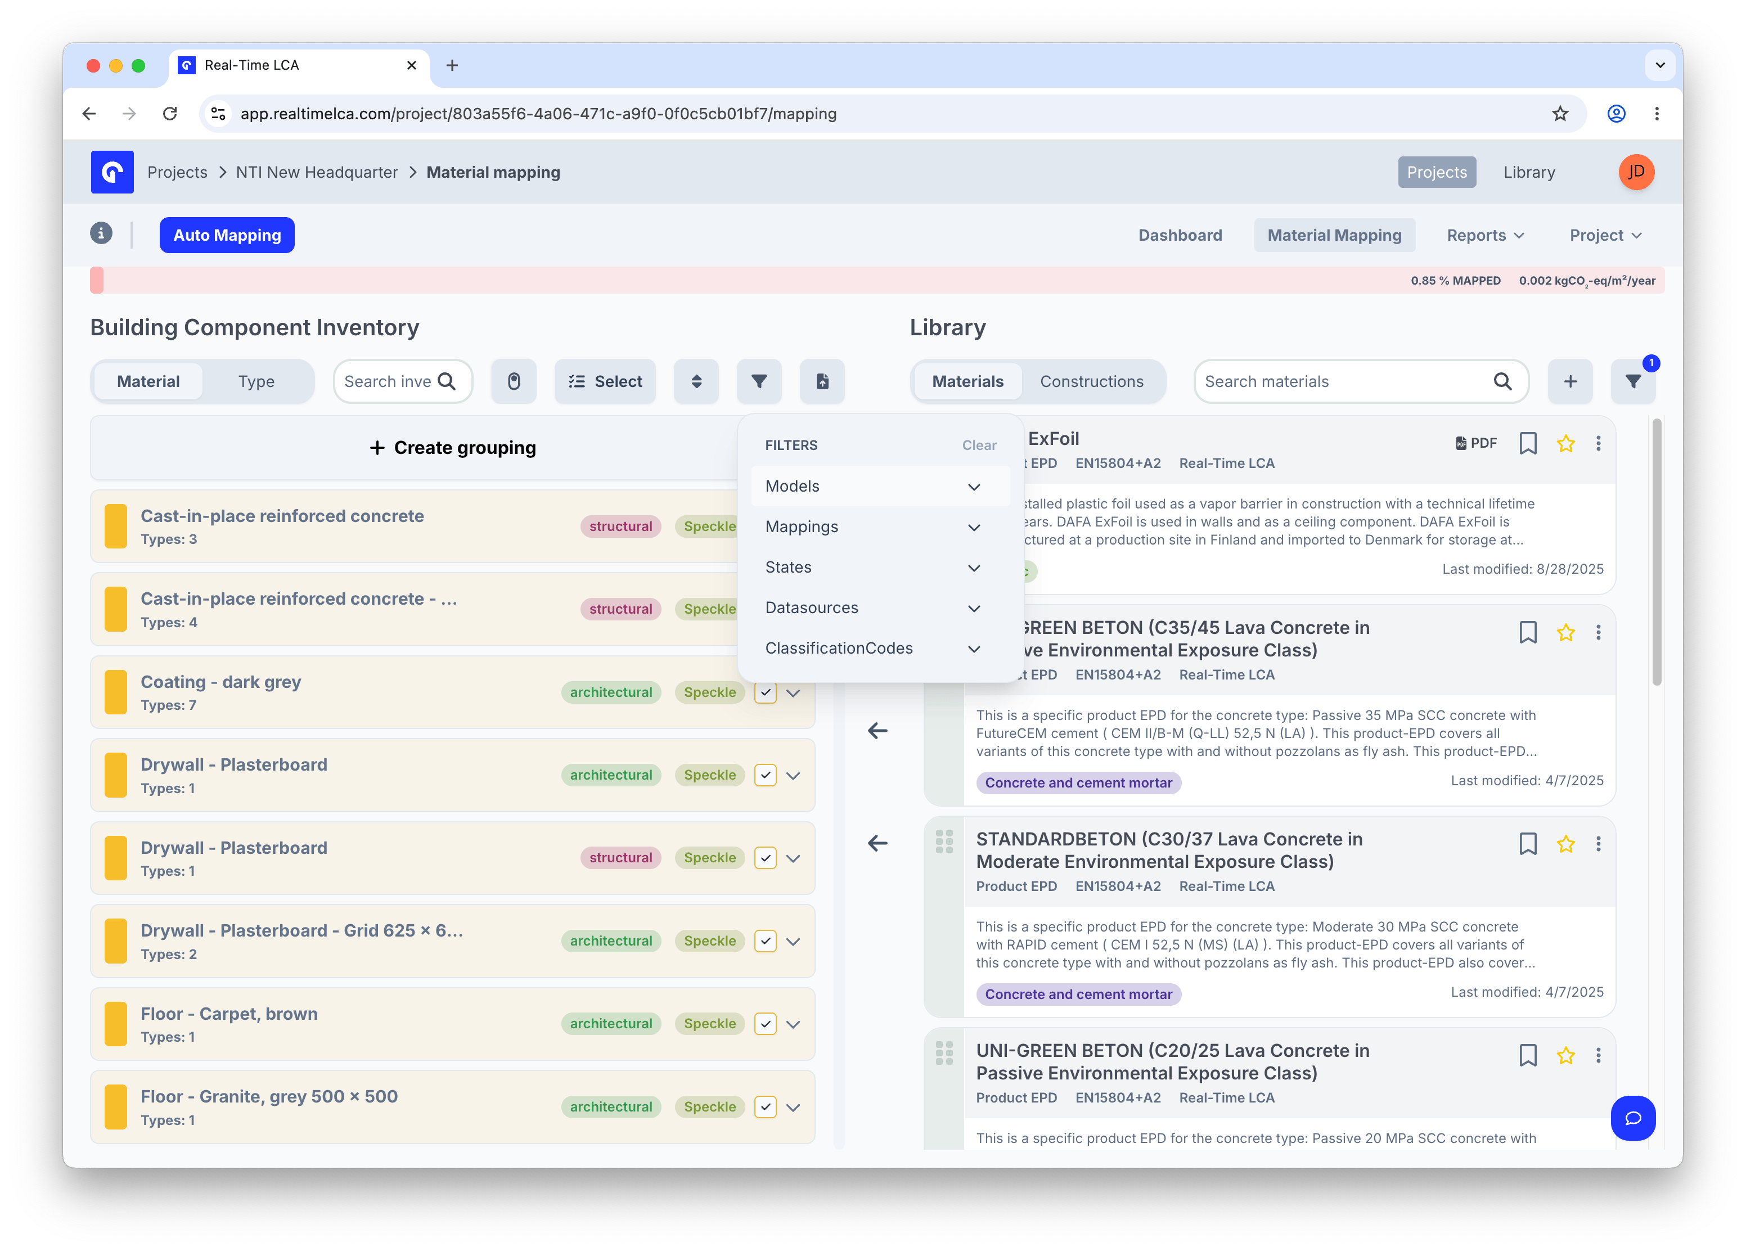The width and height of the screenshot is (1746, 1251).
Task: Select the Materials library tab
Action: point(967,381)
